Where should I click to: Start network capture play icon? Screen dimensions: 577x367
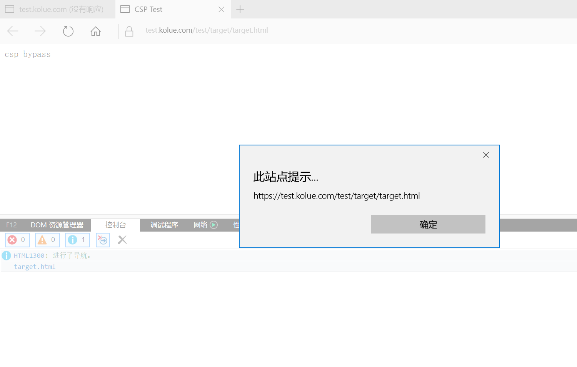214,225
